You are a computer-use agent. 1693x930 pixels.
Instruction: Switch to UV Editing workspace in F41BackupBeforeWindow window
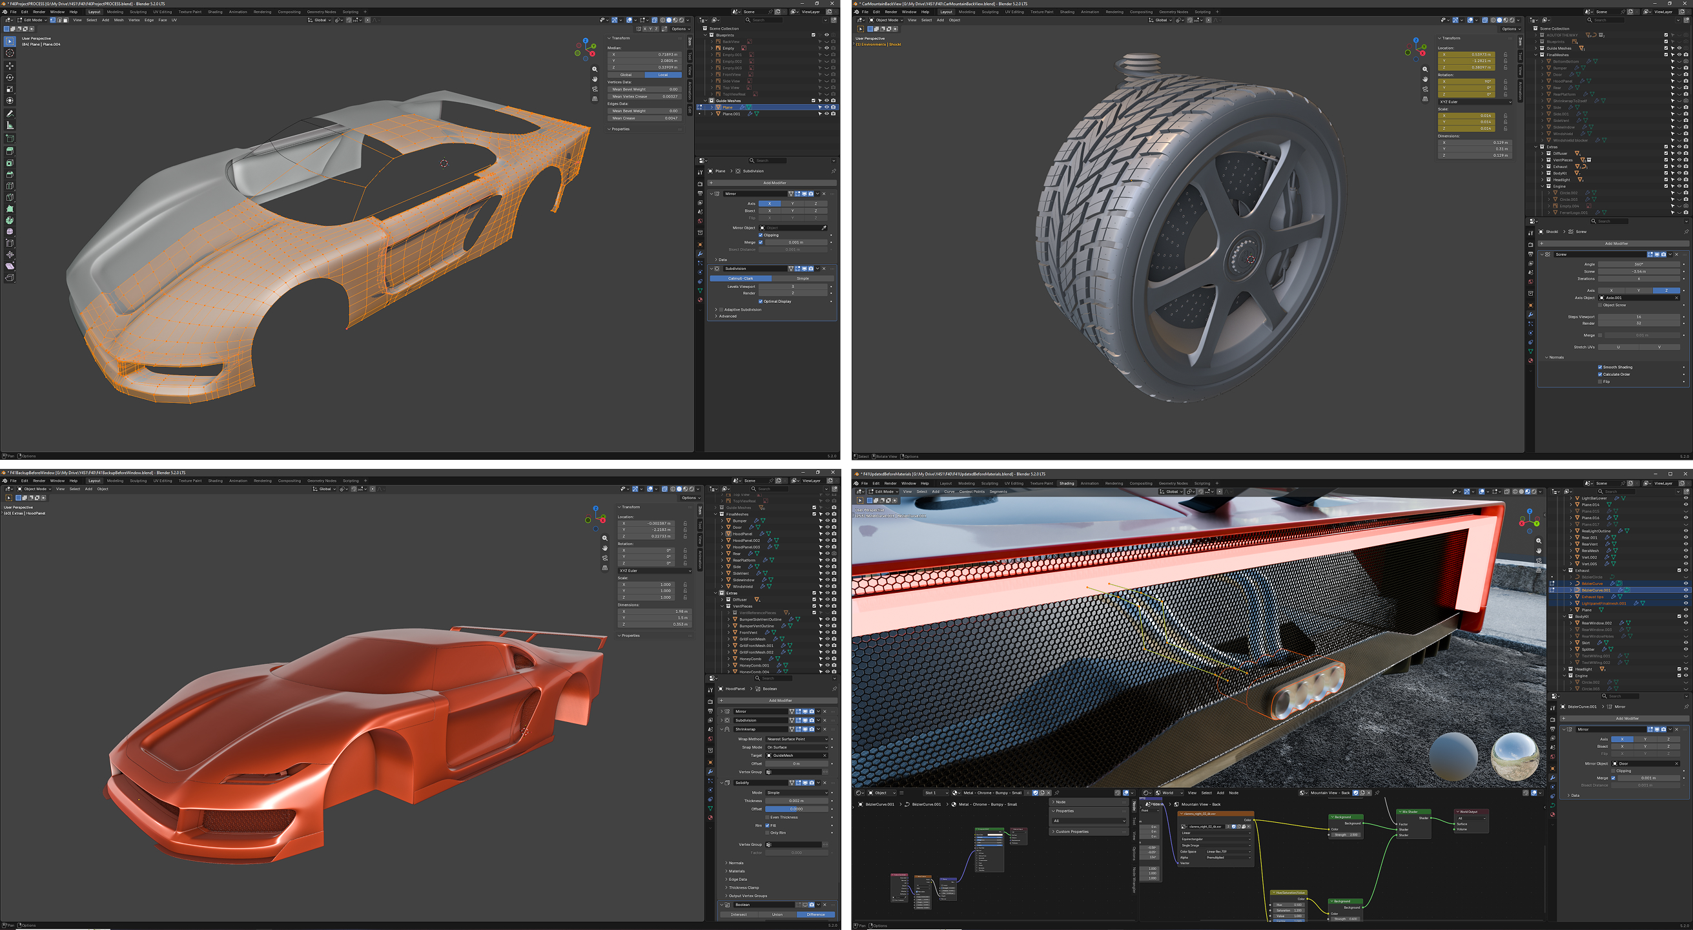[162, 480]
